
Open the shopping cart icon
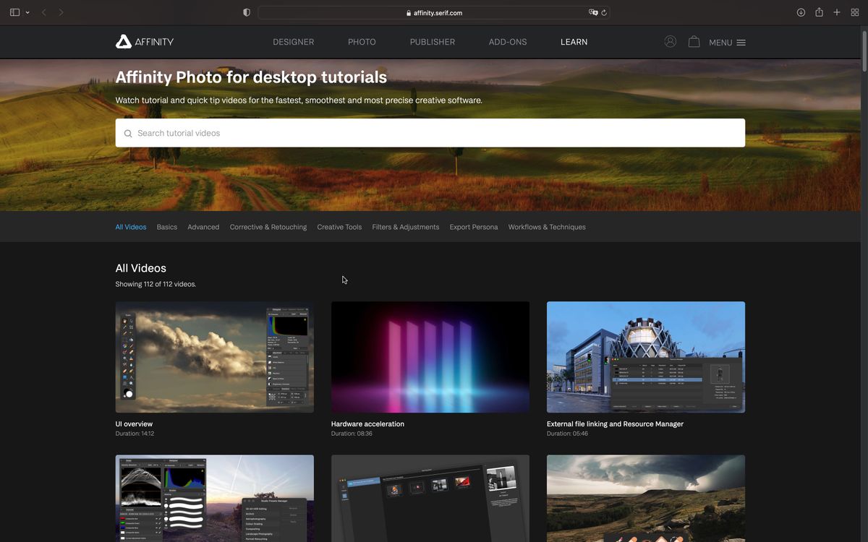click(x=694, y=41)
